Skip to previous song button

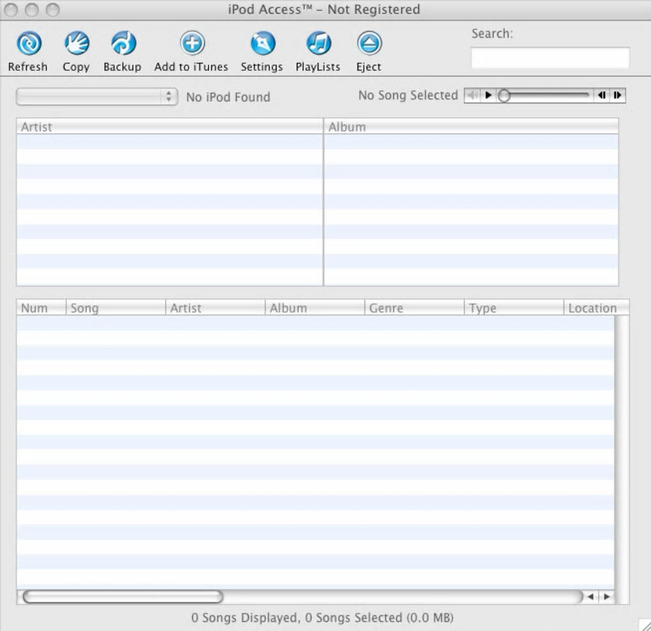[602, 96]
